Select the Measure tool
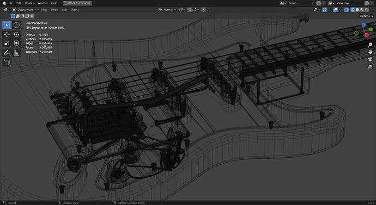The width and height of the screenshot is (376, 205). click(x=16, y=53)
